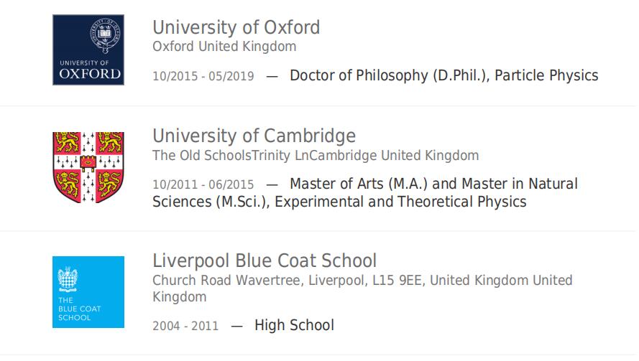
Task: Click the dash before Doctor of Philosophy
Action: (272, 76)
